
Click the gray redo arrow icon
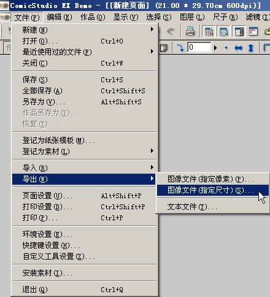pyautogui.click(x=171, y=31)
